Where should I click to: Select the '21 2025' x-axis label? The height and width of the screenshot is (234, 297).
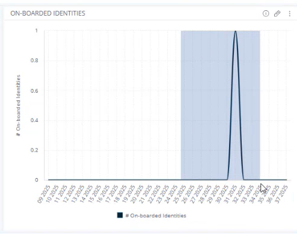coord(145,194)
